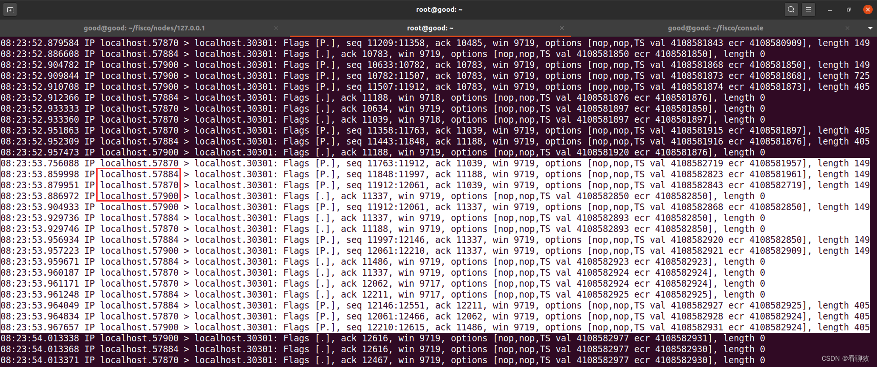
Task: Click localhost.57870 on 08:23:53.879951 line
Action: point(140,185)
